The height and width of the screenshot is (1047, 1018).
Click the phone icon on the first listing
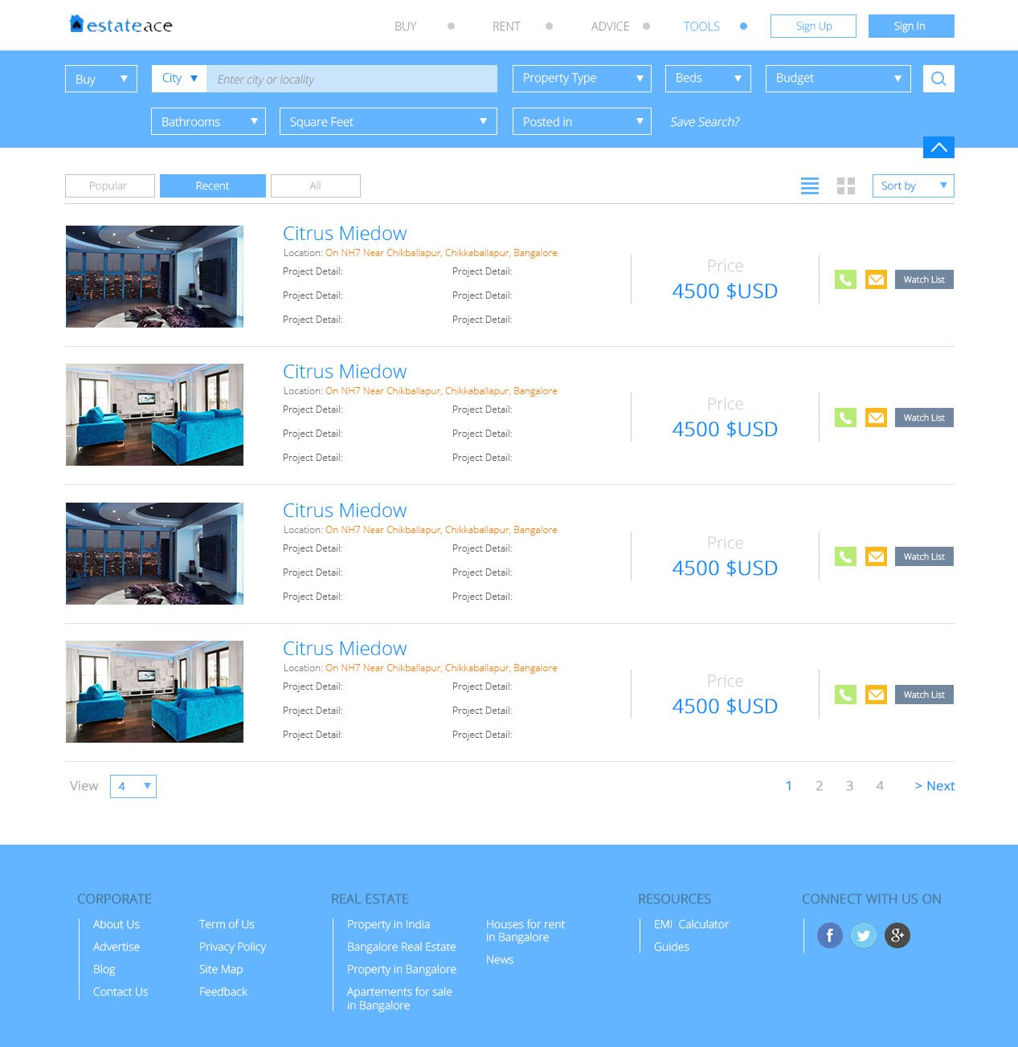(x=845, y=279)
